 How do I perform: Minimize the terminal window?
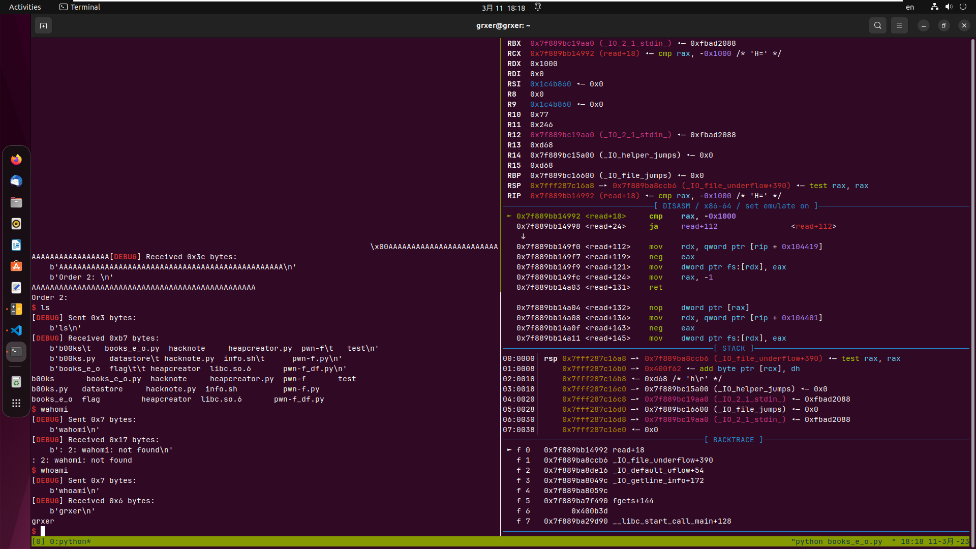coord(924,25)
